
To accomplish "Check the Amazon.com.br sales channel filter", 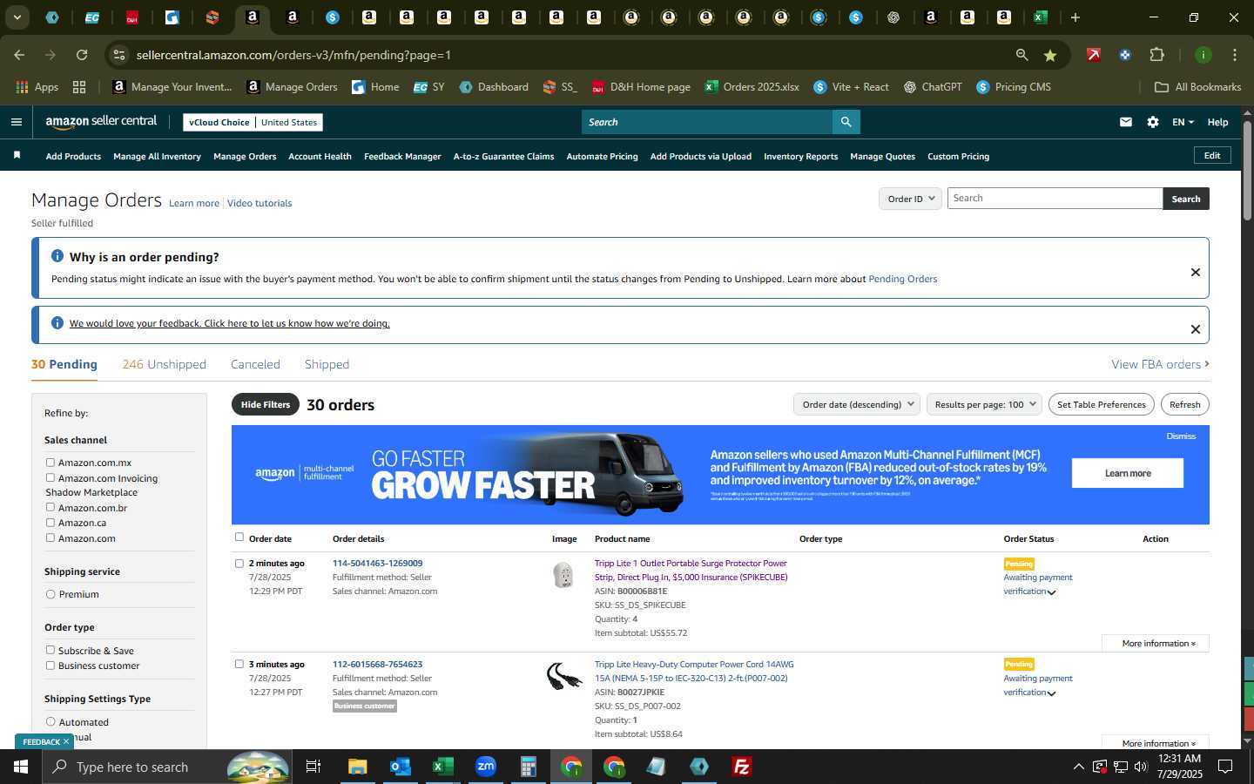I will (x=51, y=507).
